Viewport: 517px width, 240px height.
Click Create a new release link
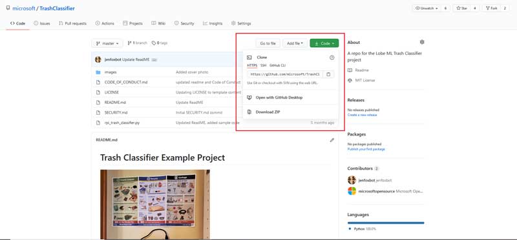click(x=362, y=115)
